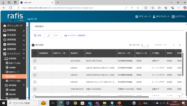Open the ダッシュボード home icon

(5, 26)
